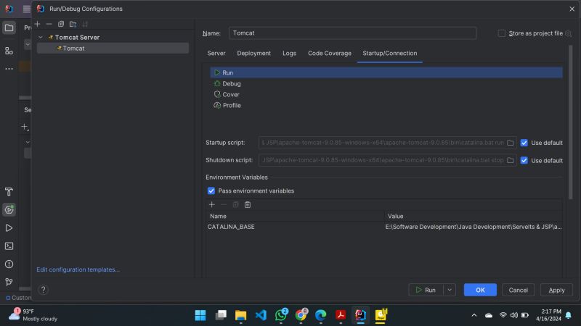Open weather widget showing Mostly cloudy
Viewport: 581px width, 326px height.
(x=33, y=315)
